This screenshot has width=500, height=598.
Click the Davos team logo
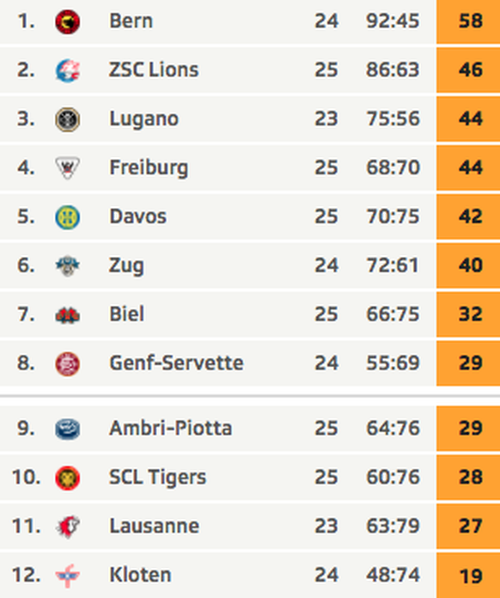click(68, 217)
